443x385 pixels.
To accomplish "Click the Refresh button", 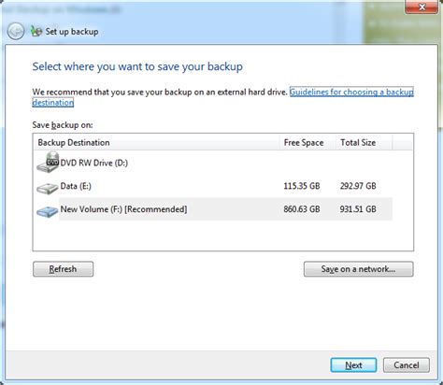I will click(63, 269).
